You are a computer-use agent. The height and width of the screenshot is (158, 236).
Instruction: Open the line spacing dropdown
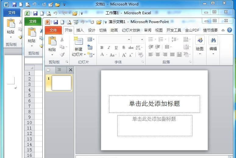pos(175,39)
